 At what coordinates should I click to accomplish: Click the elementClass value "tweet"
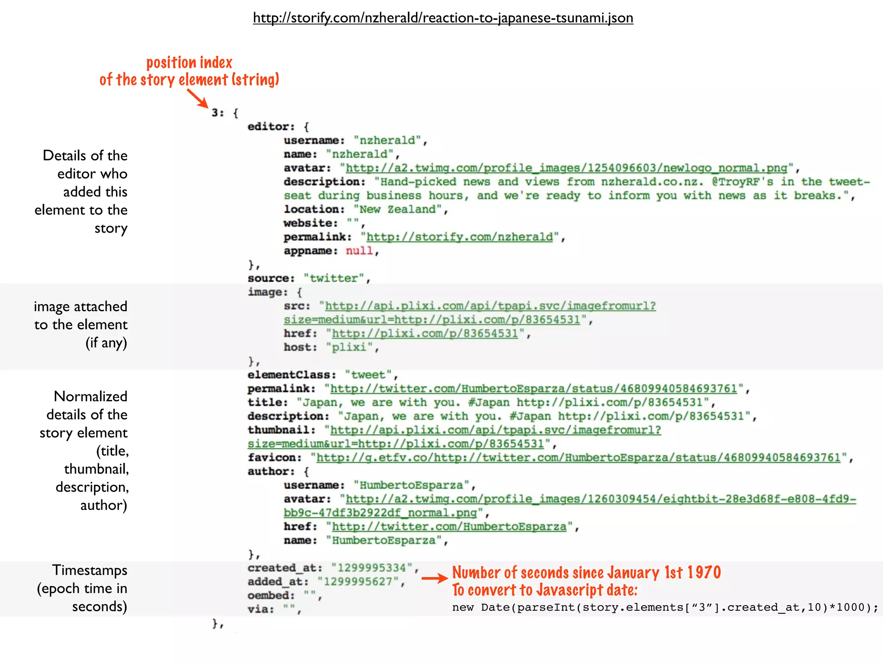[x=368, y=375]
